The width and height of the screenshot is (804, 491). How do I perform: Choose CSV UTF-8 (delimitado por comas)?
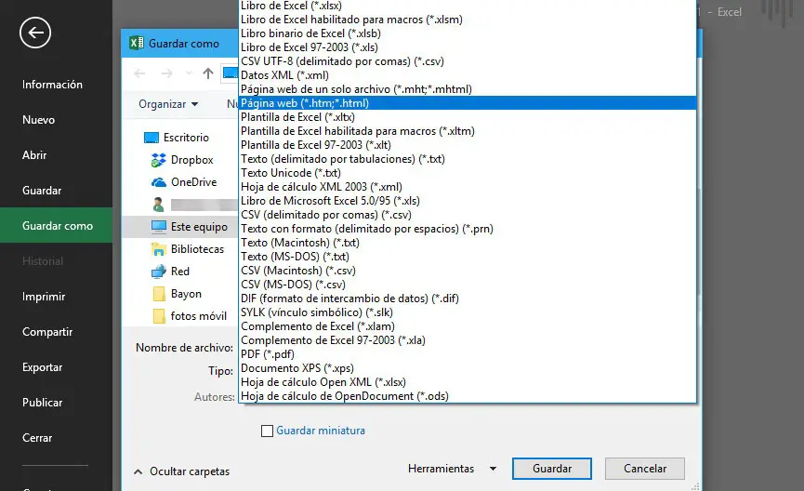point(341,61)
